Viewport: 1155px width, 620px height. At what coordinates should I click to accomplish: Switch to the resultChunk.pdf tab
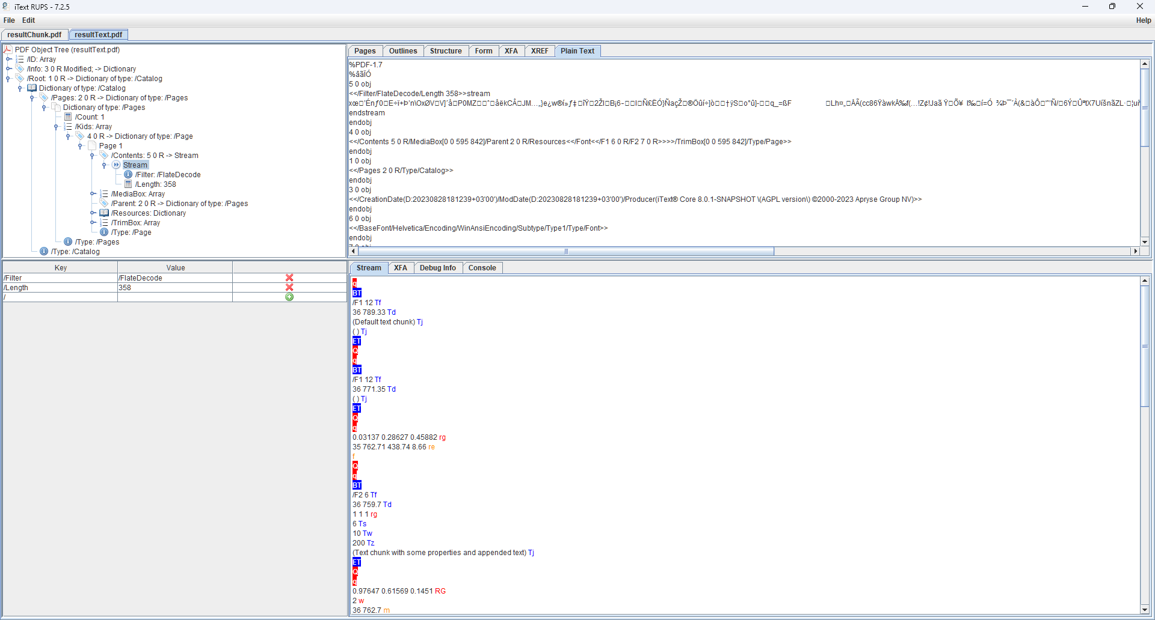(34, 34)
